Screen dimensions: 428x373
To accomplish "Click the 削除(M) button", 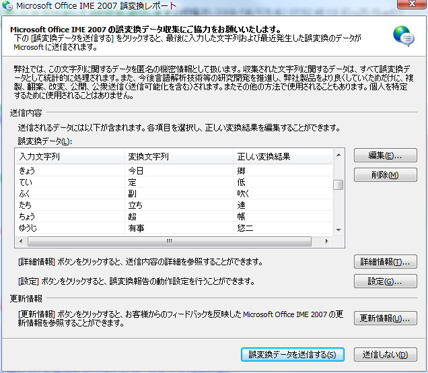I will click(x=386, y=175).
